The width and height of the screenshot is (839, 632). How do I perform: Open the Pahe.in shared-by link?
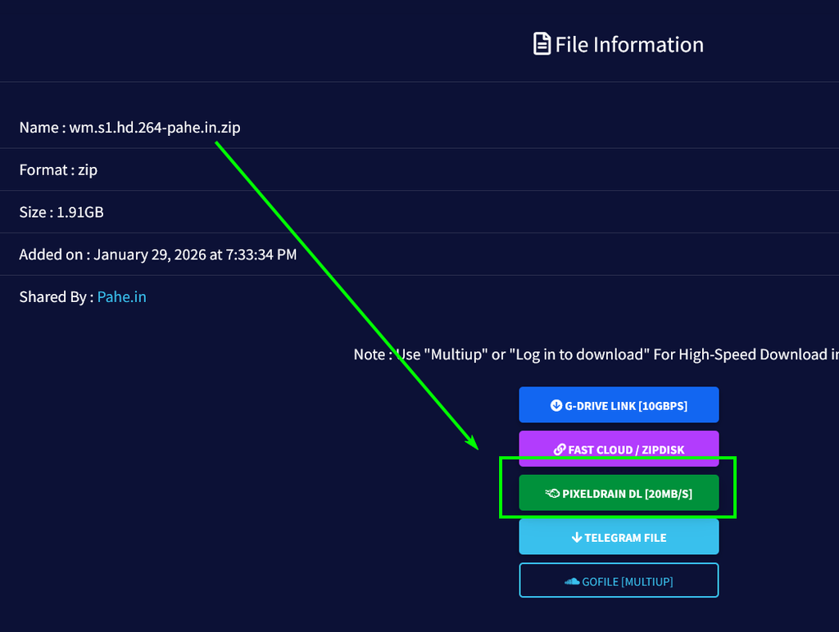click(x=121, y=296)
